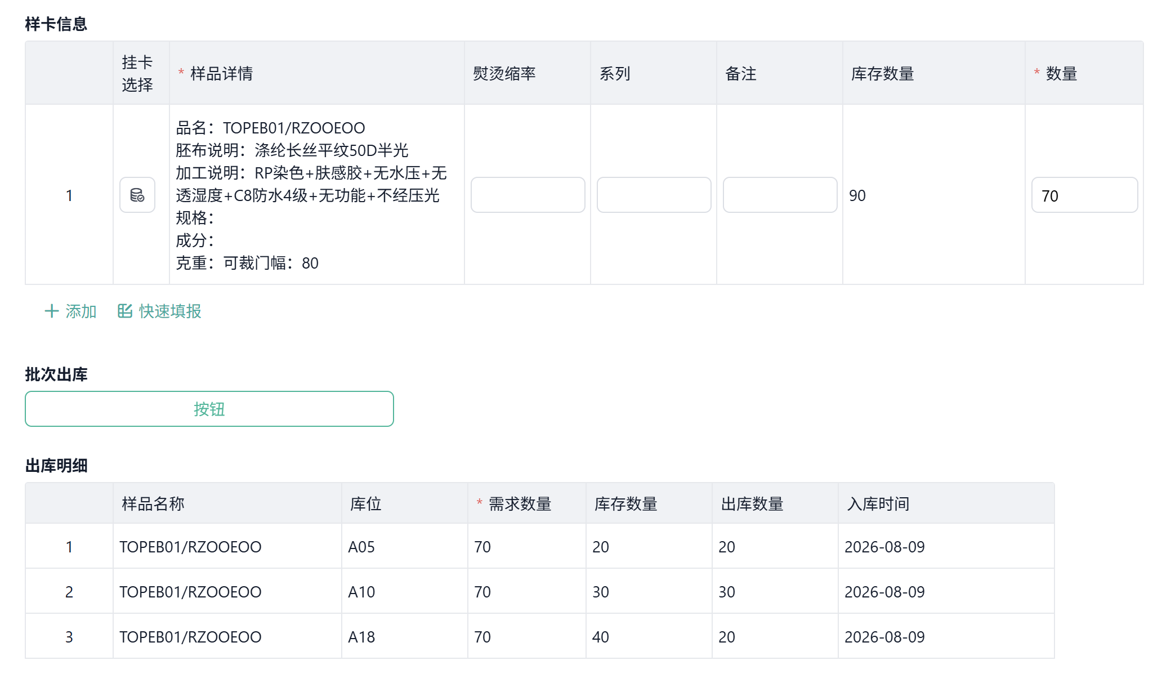Click demand quantity 70 in A10 row
This screenshot has height=687, width=1153.
click(x=482, y=592)
